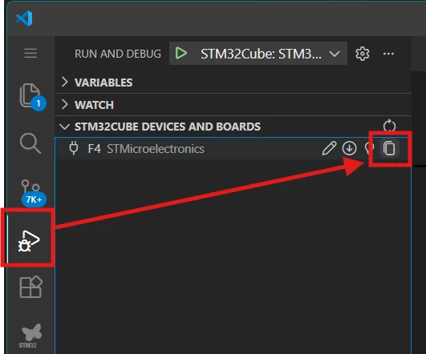Click the plug icon beside F4

pos(74,148)
